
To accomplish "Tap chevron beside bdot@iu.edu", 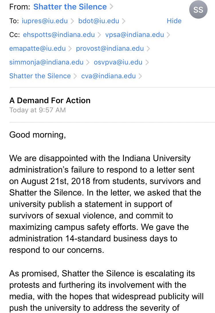I will coord(124,21).
